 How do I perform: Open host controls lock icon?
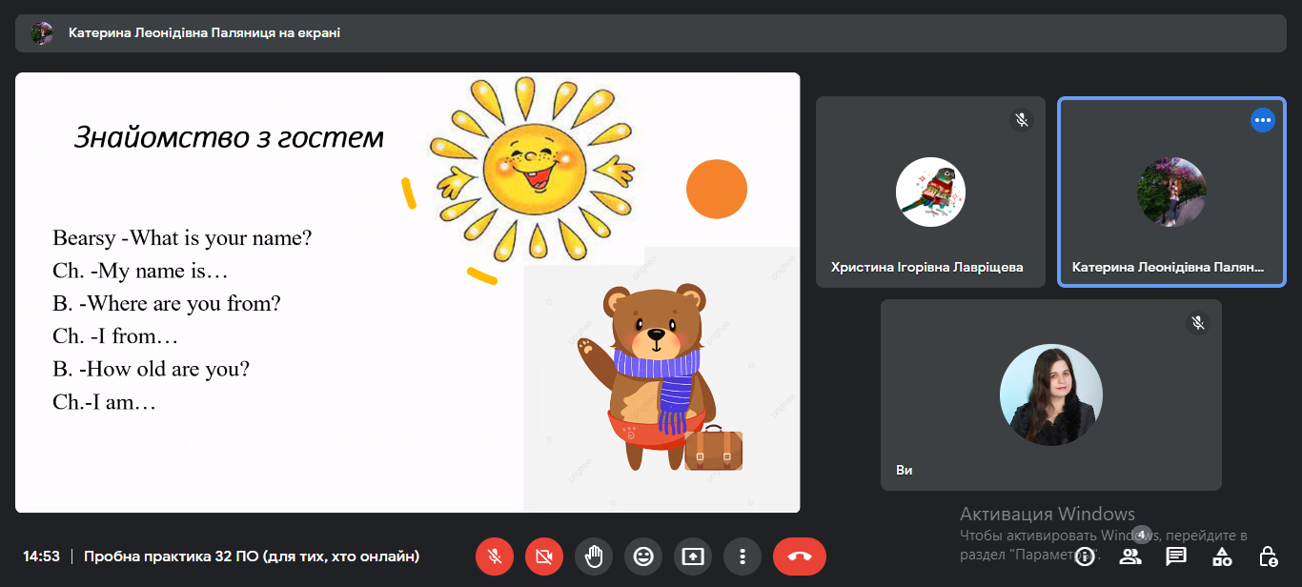[1268, 557]
